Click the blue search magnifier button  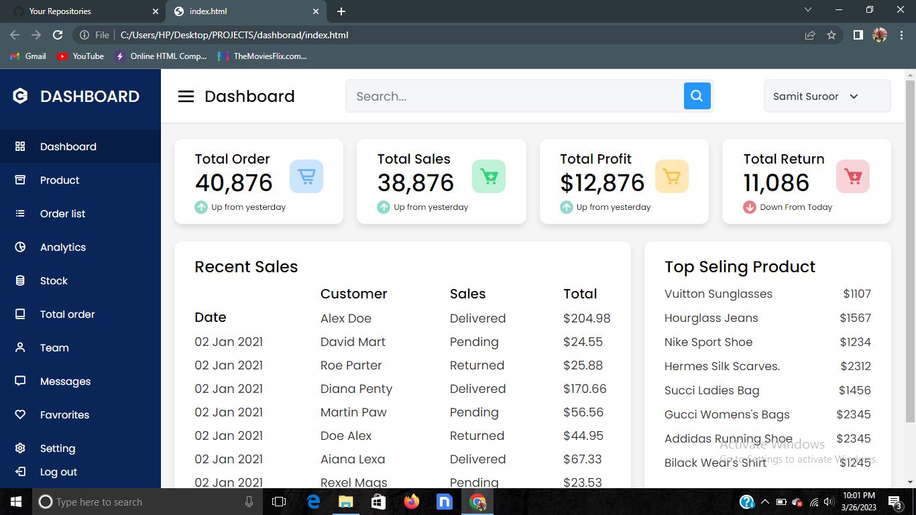point(697,96)
